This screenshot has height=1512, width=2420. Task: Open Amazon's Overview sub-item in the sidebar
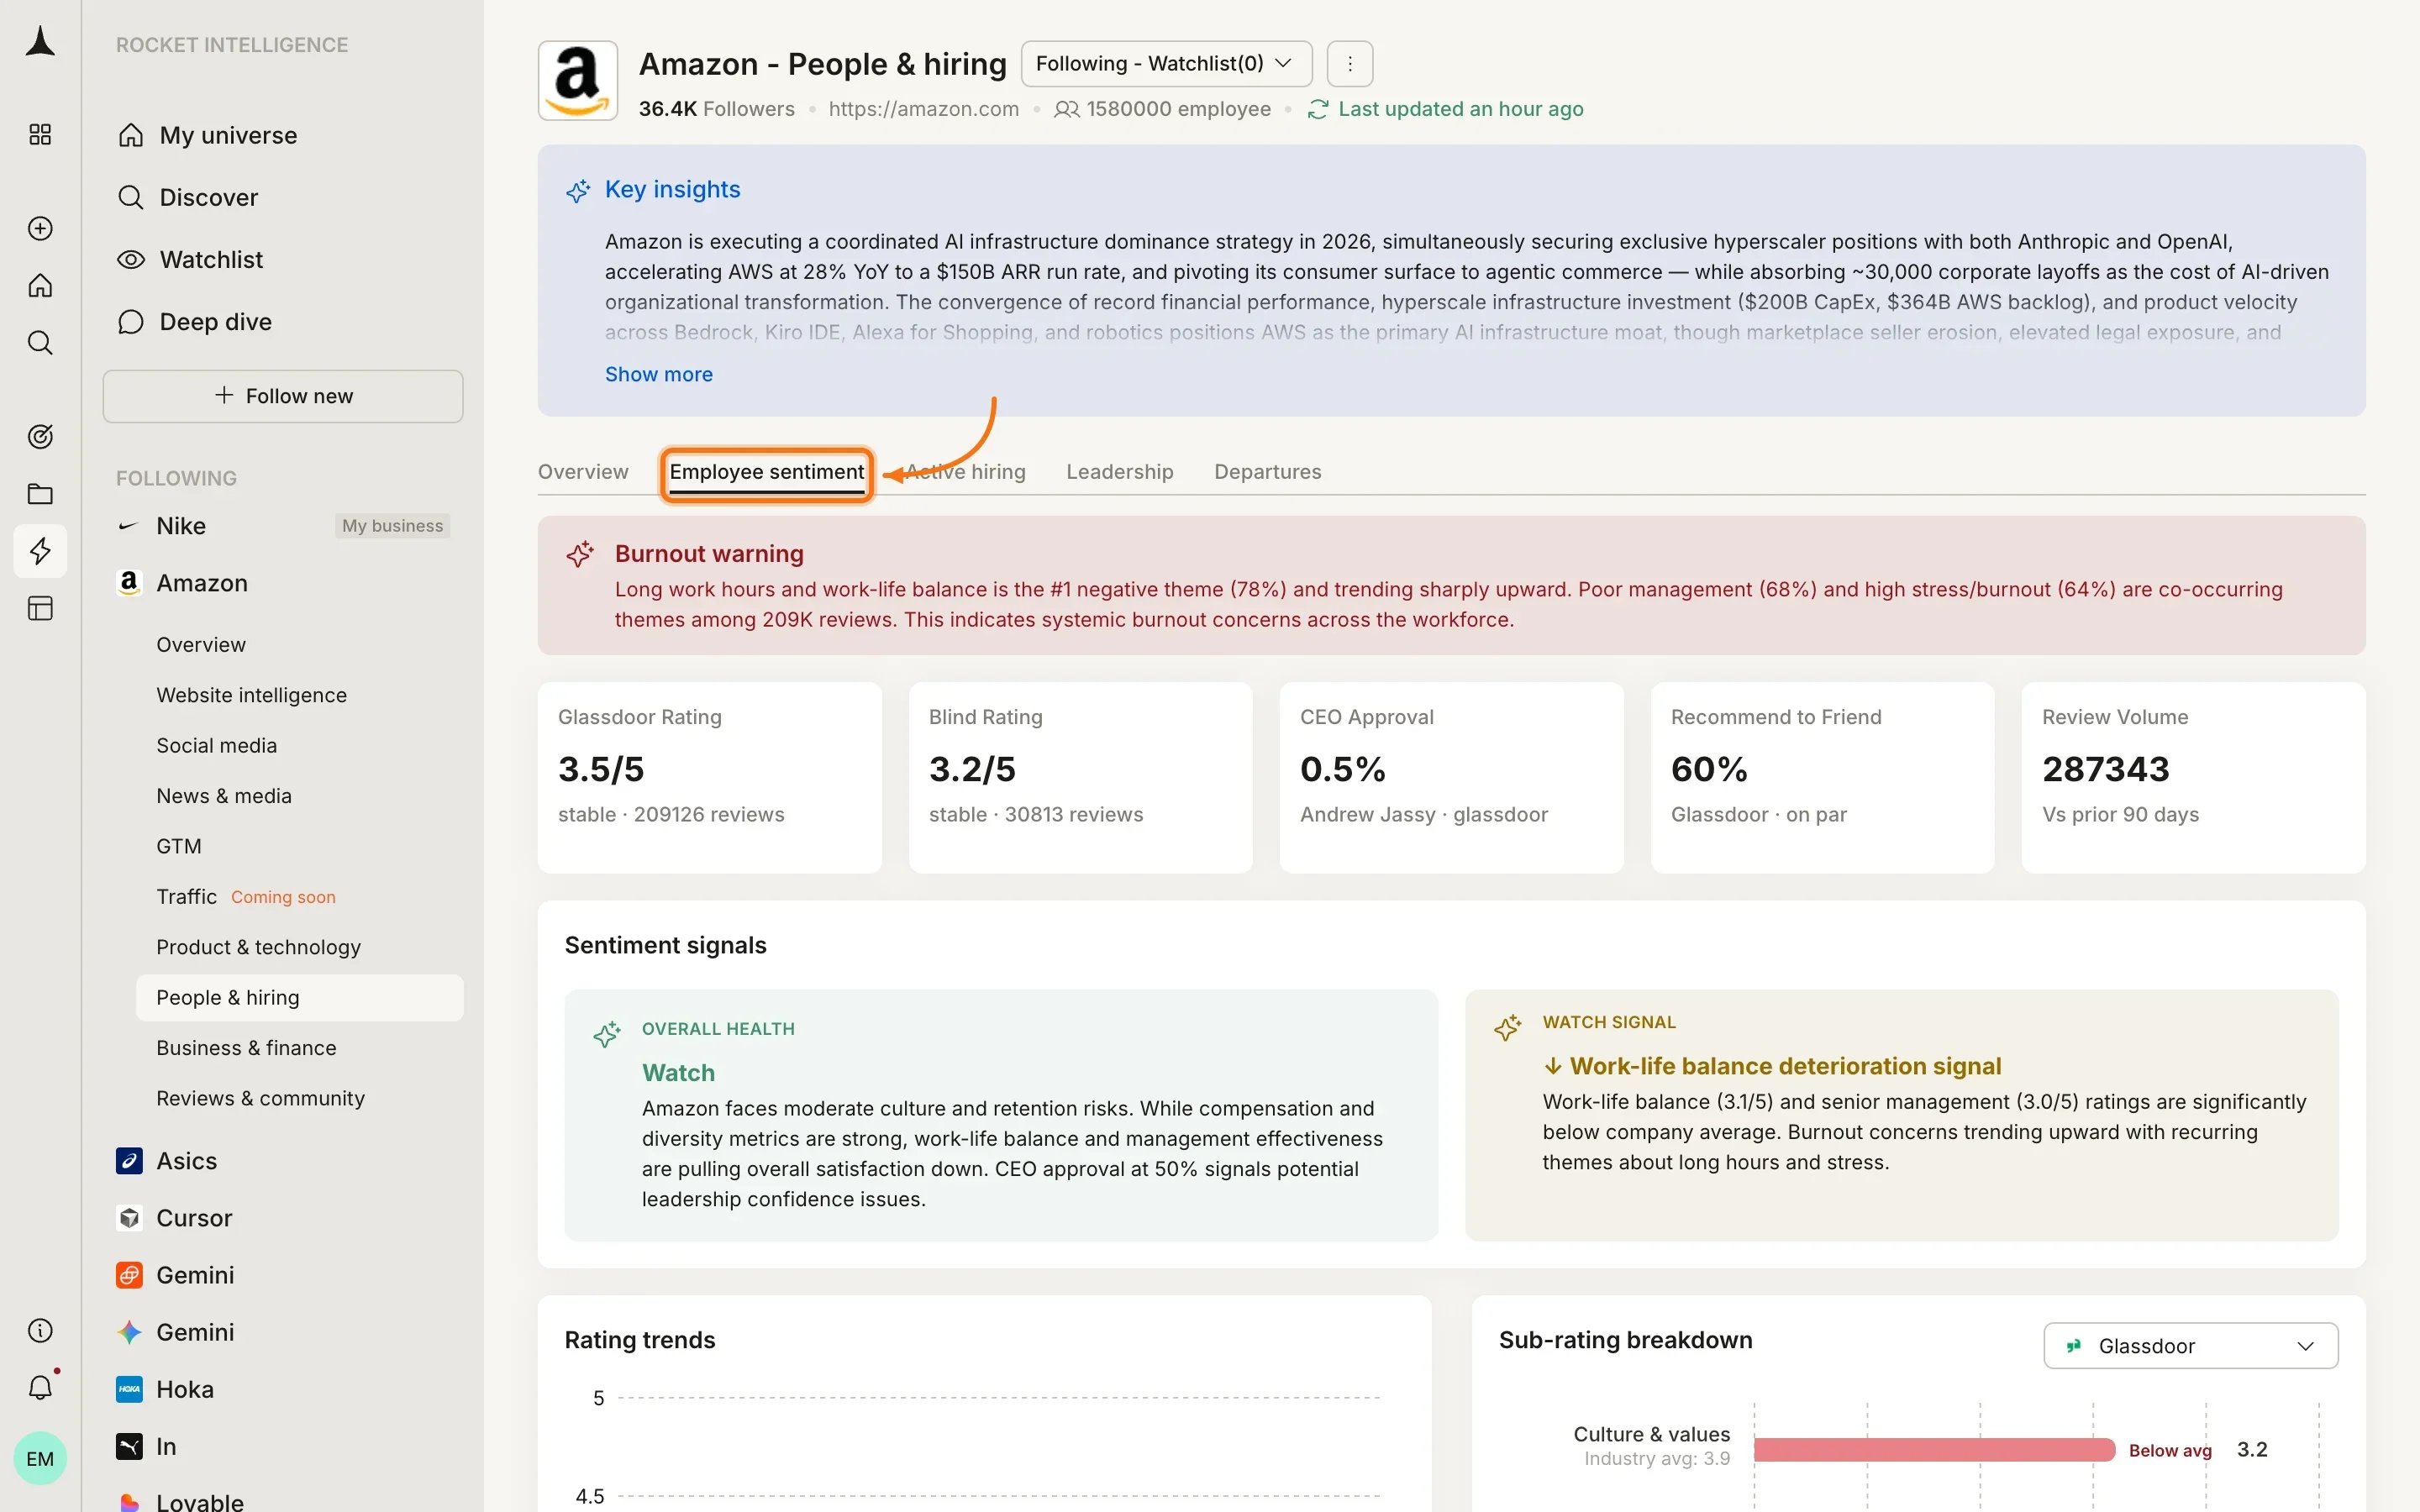coord(200,644)
